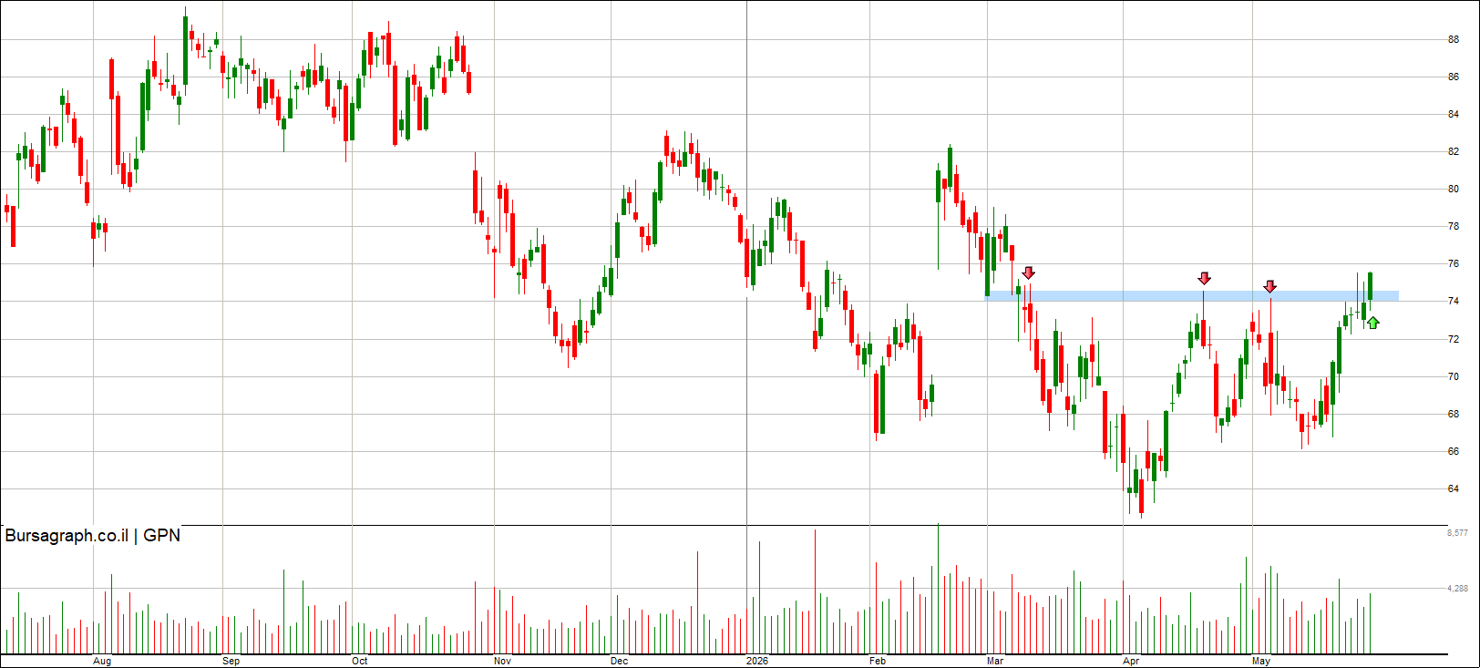The height and width of the screenshot is (668, 1480).
Task: Click the 82 price axis label
Action: (x=1454, y=152)
